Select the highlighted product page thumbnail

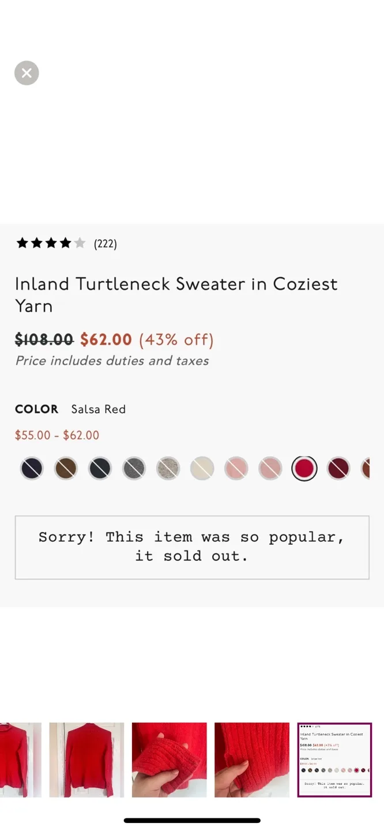click(334, 759)
